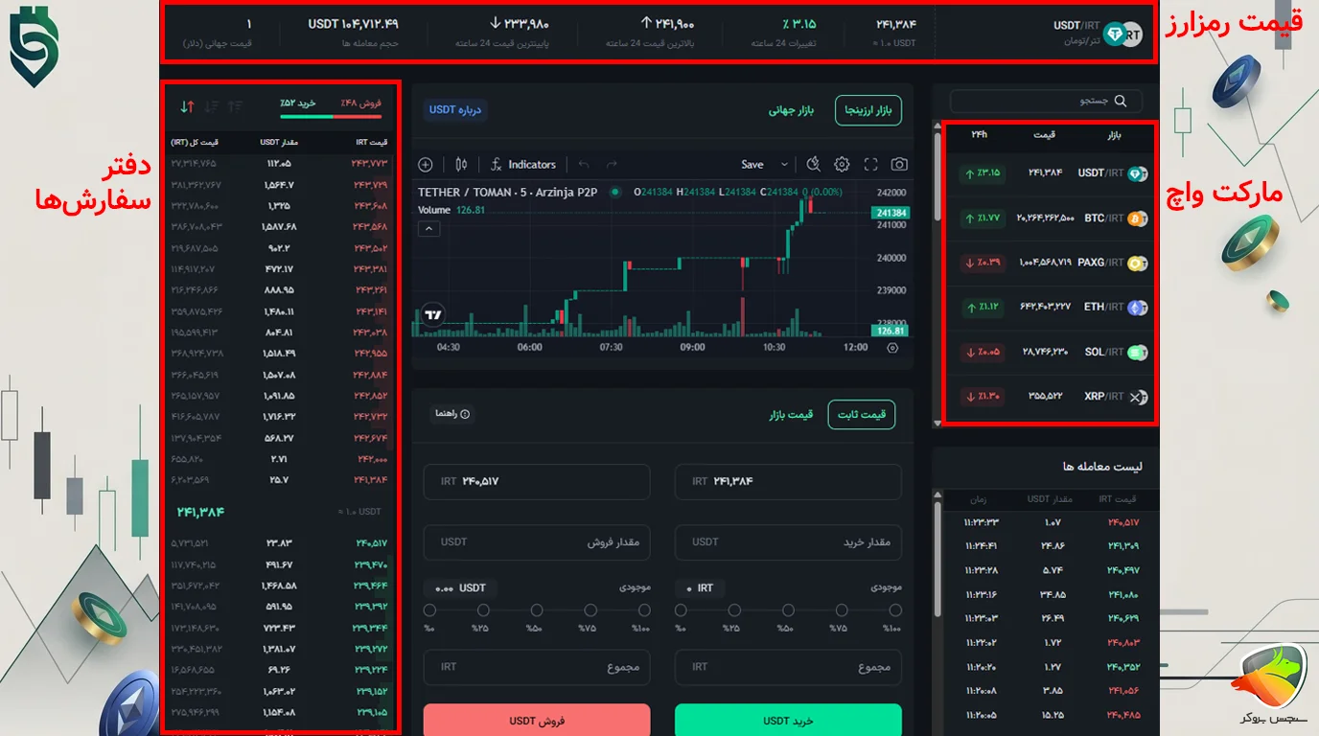Set buy amount slider to 100%
Viewport: 1319px width, 736px height.
point(894,610)
